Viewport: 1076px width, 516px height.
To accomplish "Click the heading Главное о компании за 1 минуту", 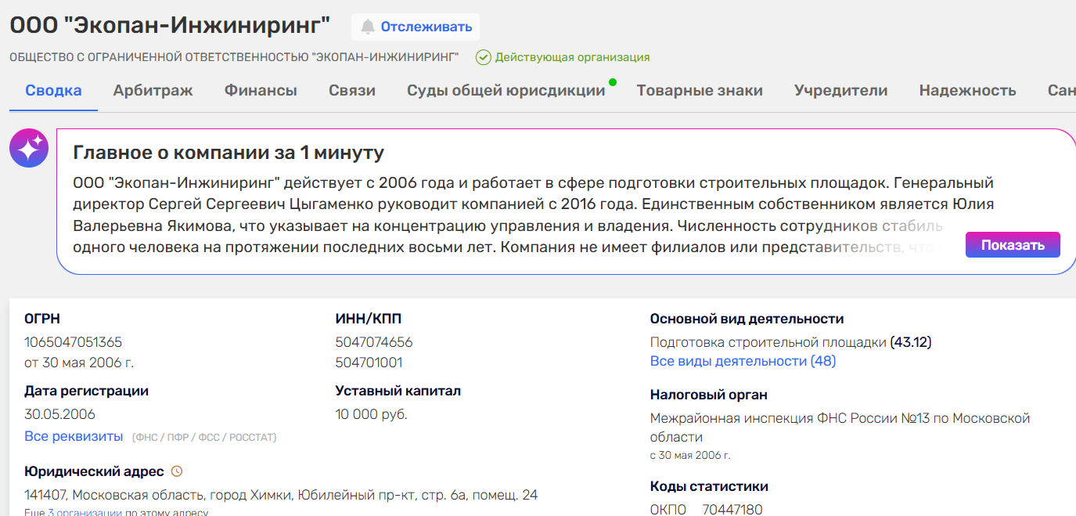I will click(229, 152).
